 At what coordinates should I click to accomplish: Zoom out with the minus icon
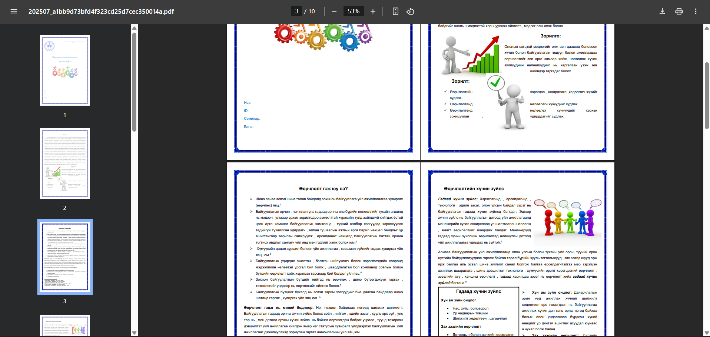pos(334,11)
